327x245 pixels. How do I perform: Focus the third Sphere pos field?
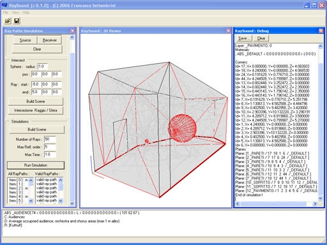57,74
